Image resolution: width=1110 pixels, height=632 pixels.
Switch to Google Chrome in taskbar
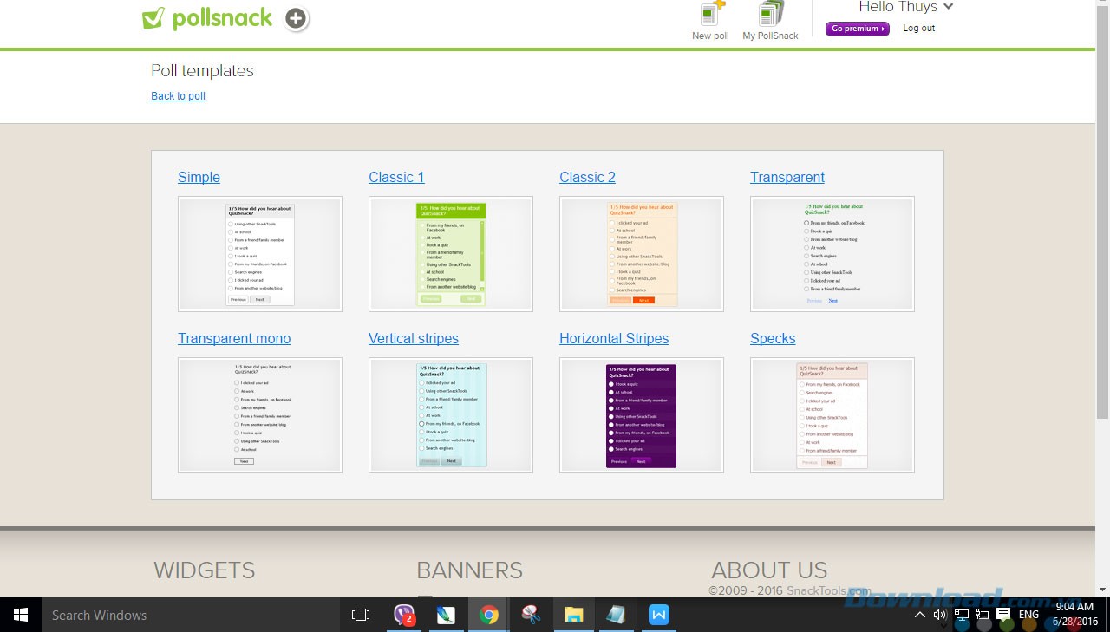click(489, 615)
